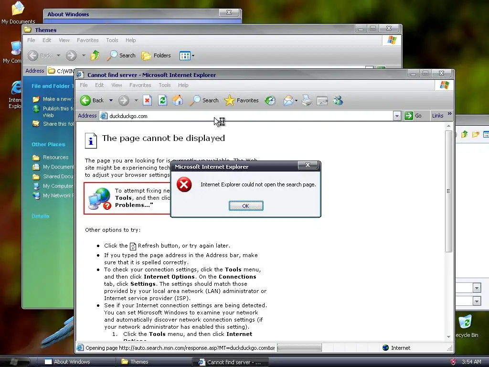
Task: Open Resources in Other Places
Action: pos(51,157)
